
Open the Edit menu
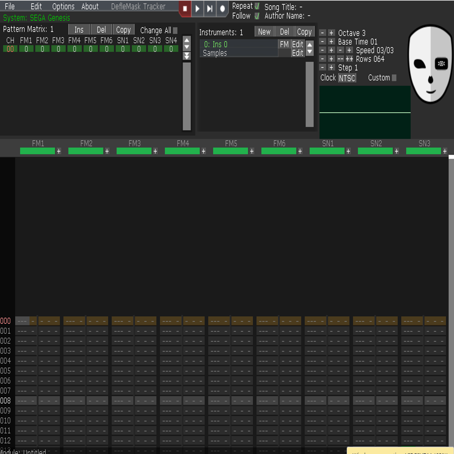click(36, 6)
